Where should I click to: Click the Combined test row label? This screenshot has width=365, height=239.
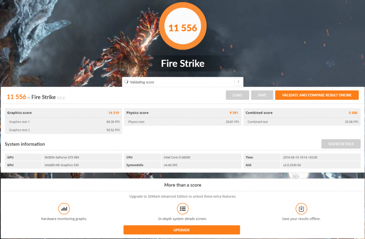(x=258, y=122)
